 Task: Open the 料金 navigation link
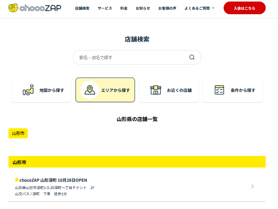[124, 8]
